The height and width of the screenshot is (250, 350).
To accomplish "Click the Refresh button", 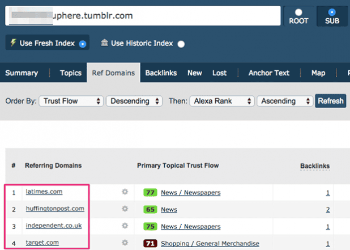I will click(x=331, y=101).
